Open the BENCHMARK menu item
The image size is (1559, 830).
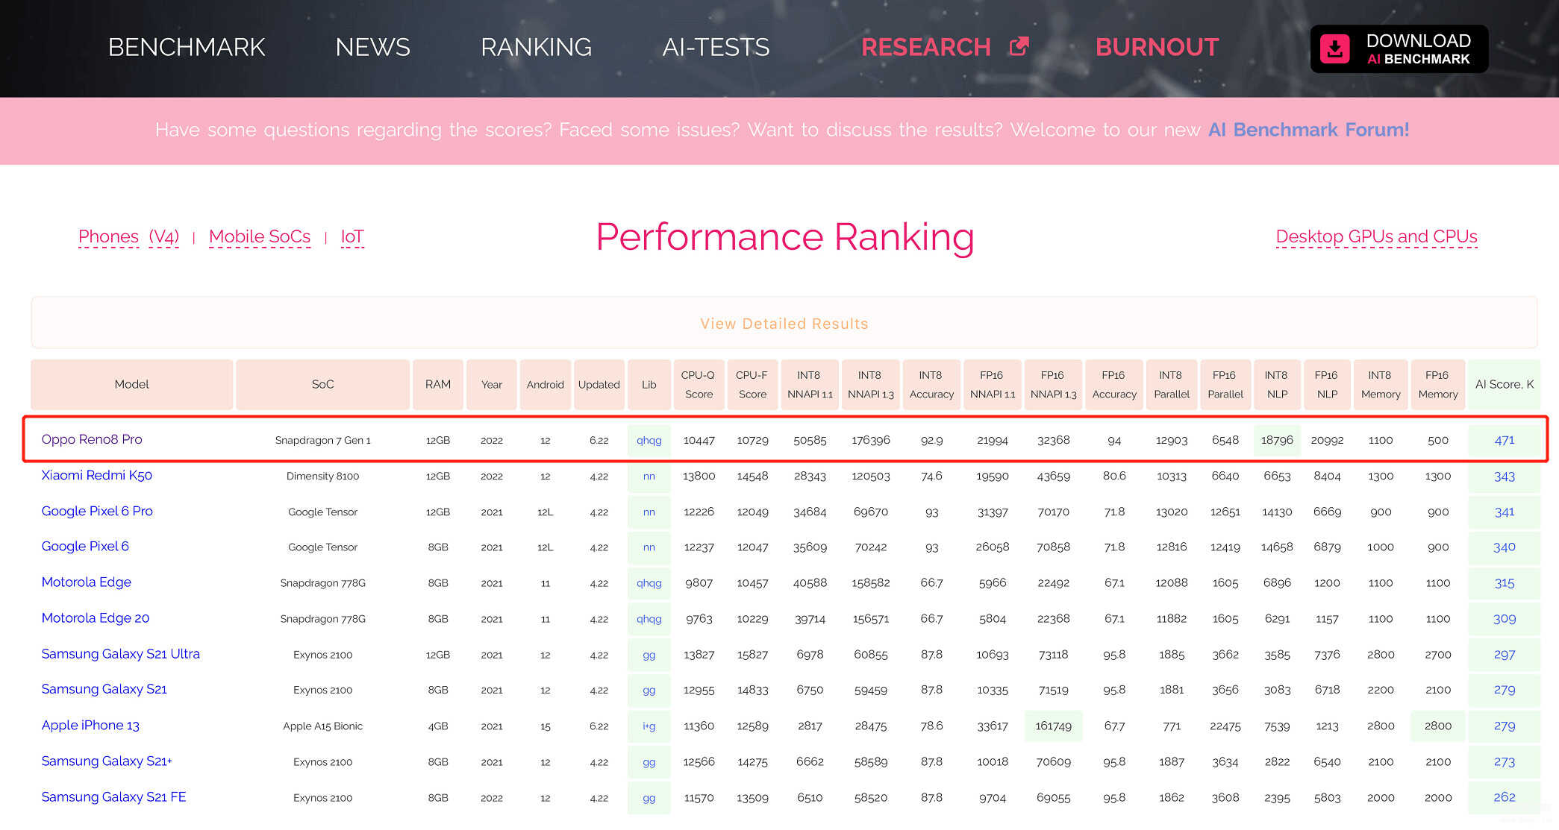[187, 47]
